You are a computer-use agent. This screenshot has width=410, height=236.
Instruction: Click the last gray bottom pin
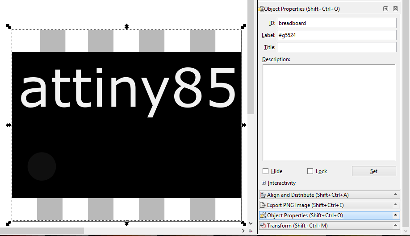tap(203, 209)
